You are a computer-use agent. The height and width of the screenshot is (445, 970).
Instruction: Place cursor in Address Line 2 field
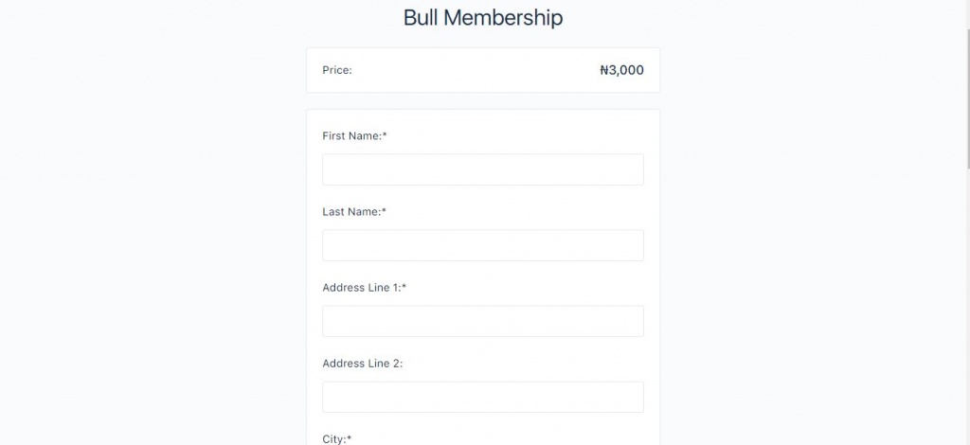coord(482,397)
